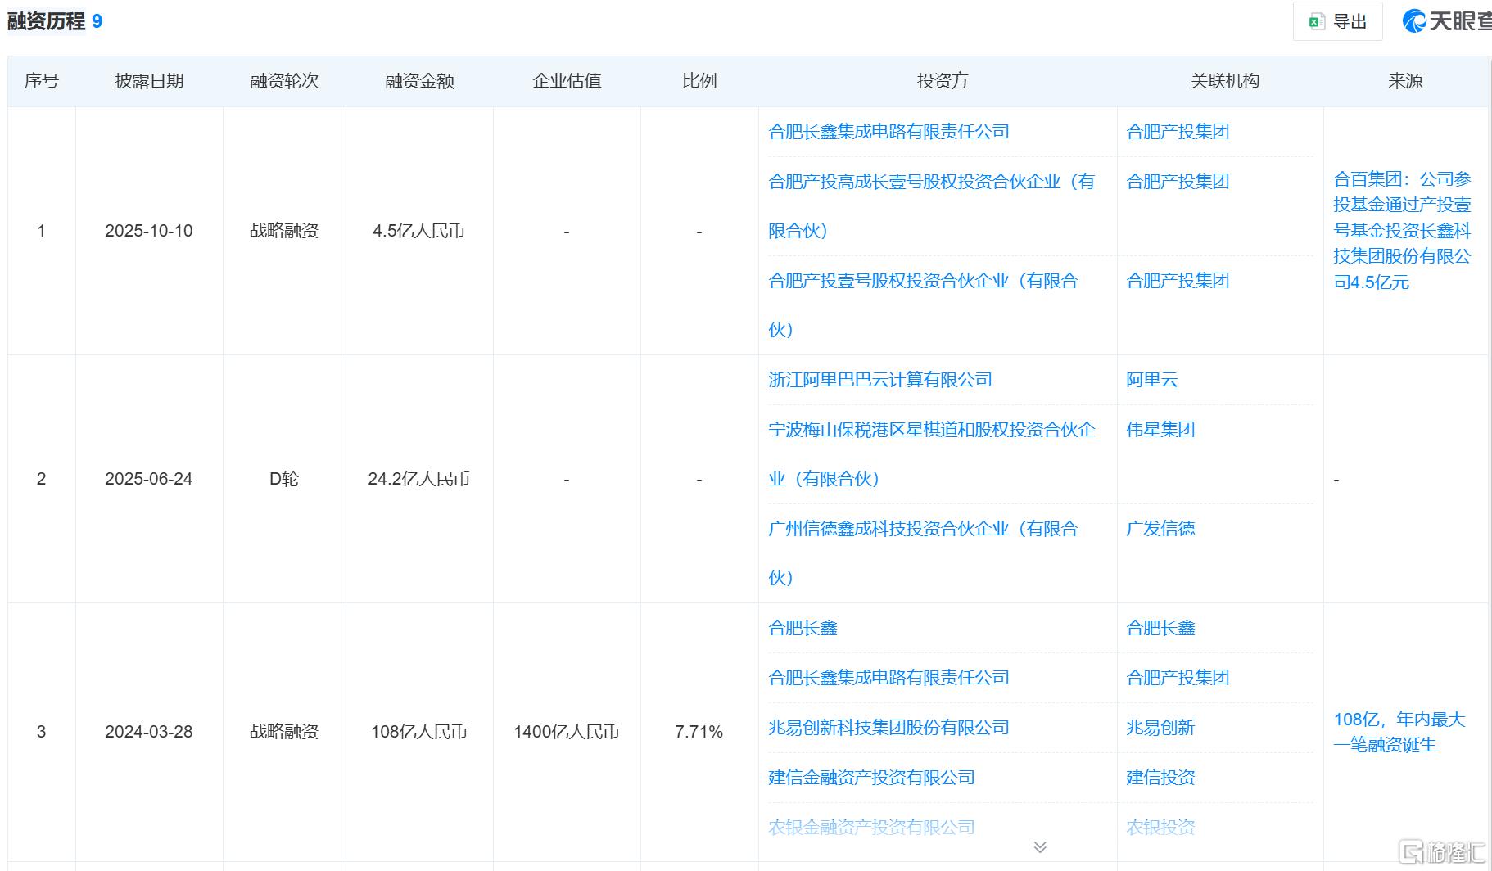Open 合肥产投高成长壹号股权投资合伙企业 link
This screenshot has height=871, width=1492.
[x=931, y=206]
